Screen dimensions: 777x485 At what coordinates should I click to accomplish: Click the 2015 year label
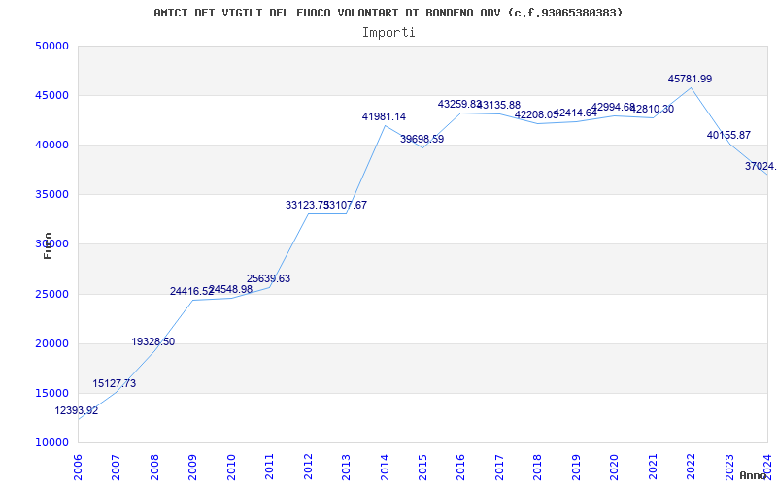pos(422,467)
